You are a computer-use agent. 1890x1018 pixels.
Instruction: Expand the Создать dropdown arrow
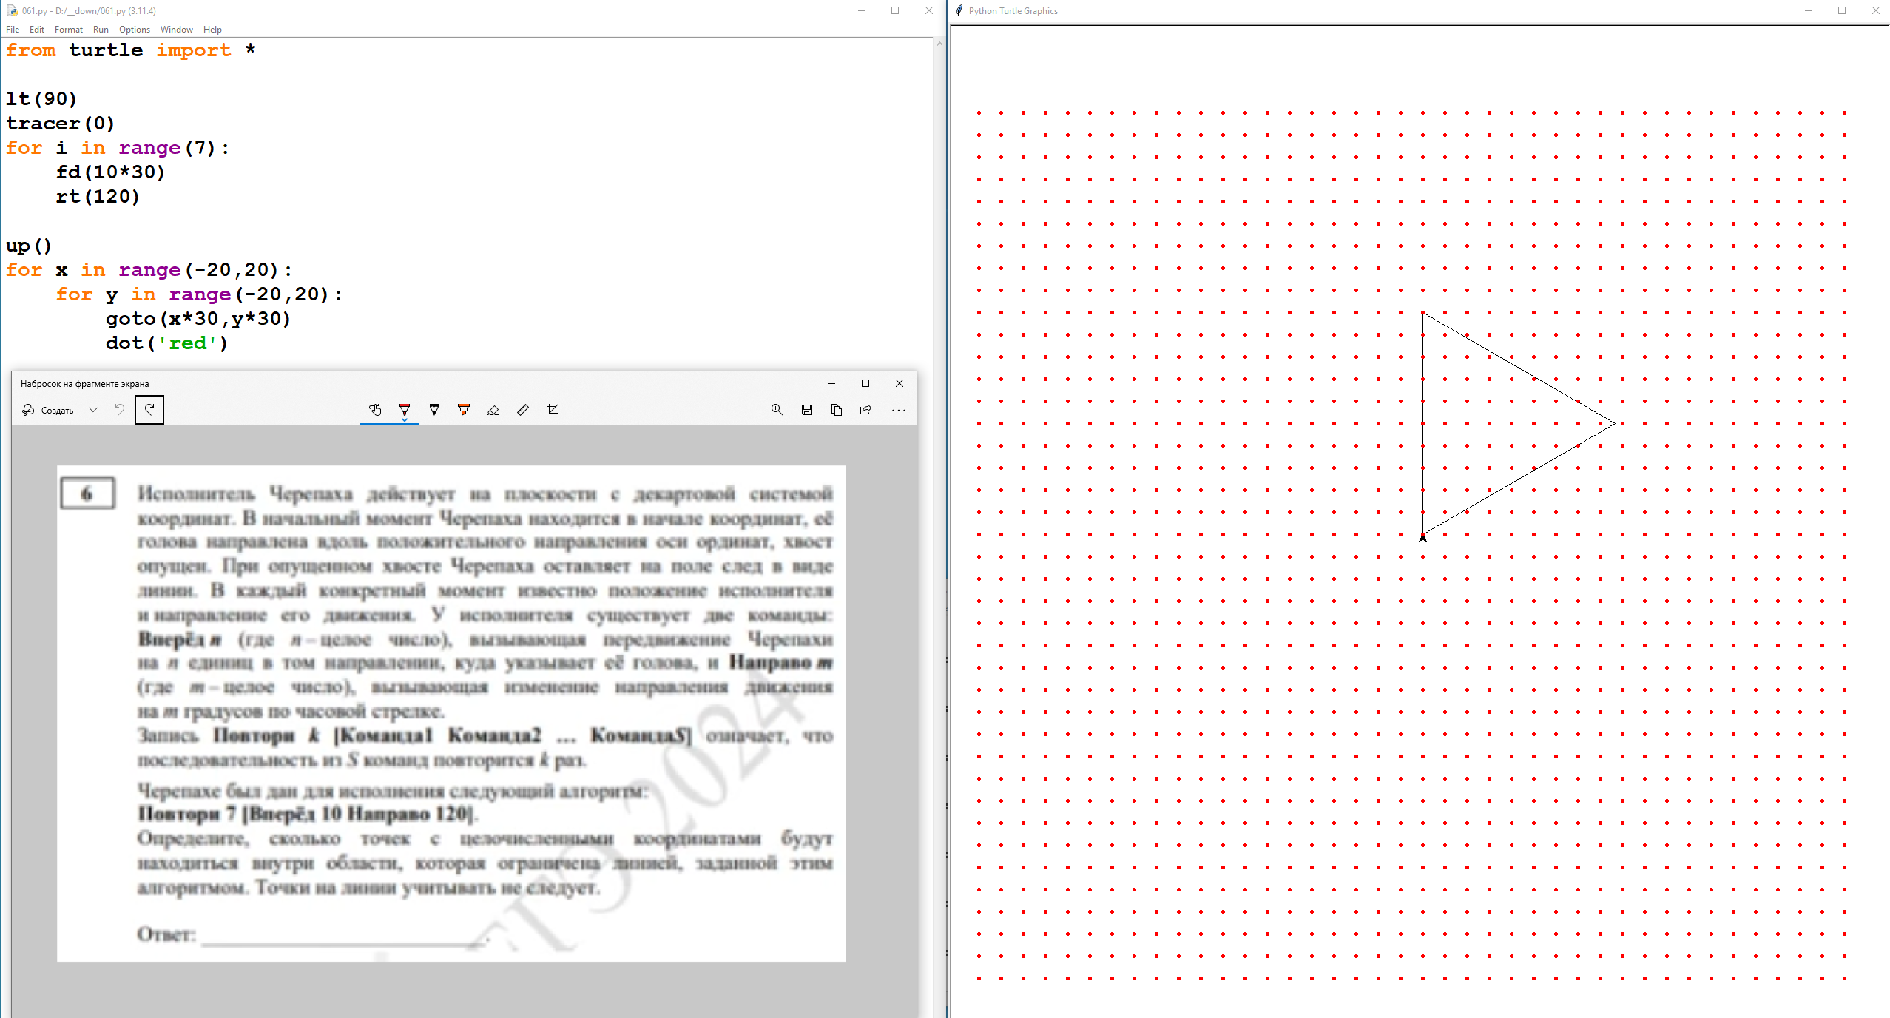pos(93,410)
